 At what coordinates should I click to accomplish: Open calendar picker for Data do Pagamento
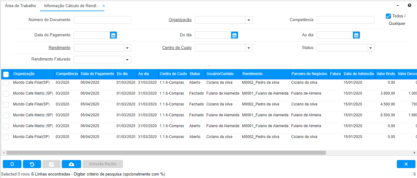coord(113,35)
